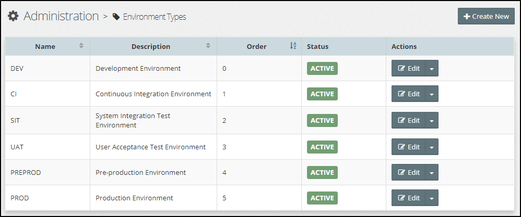Click the Description column sort arrows
521x217 pixels.
(208, 46)
